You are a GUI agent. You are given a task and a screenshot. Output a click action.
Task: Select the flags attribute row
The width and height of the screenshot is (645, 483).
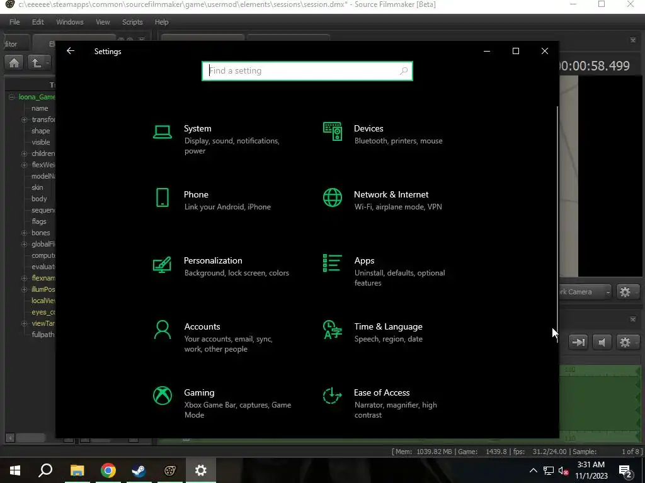pyautogui.click(x=39, y=221)
